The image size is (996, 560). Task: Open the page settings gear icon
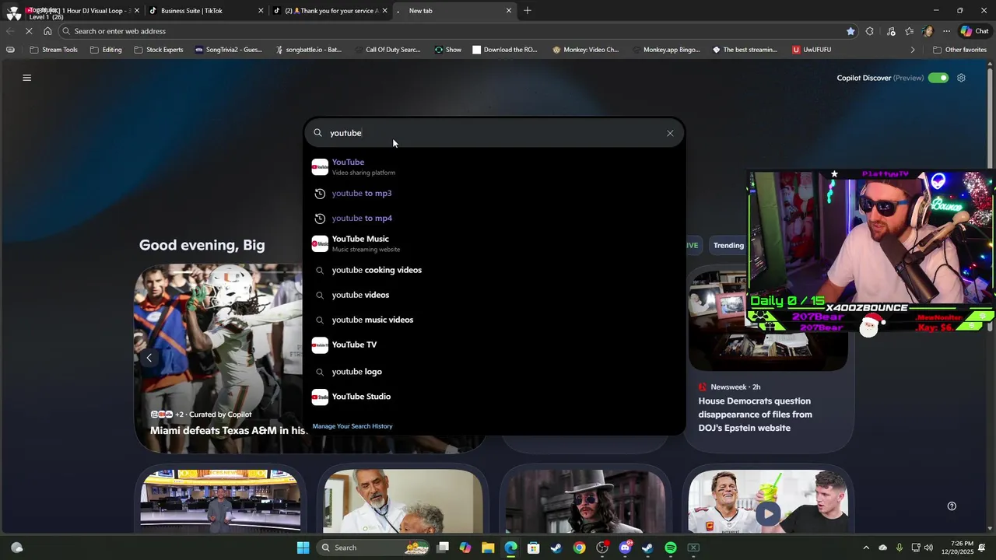click(961, 78)
